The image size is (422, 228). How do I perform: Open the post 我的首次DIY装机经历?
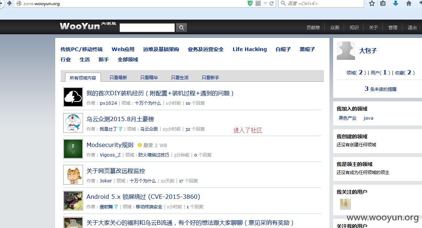[160, 93]
